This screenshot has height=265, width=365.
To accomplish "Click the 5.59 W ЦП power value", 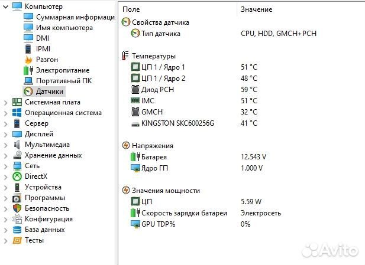I will coord(251,202).
